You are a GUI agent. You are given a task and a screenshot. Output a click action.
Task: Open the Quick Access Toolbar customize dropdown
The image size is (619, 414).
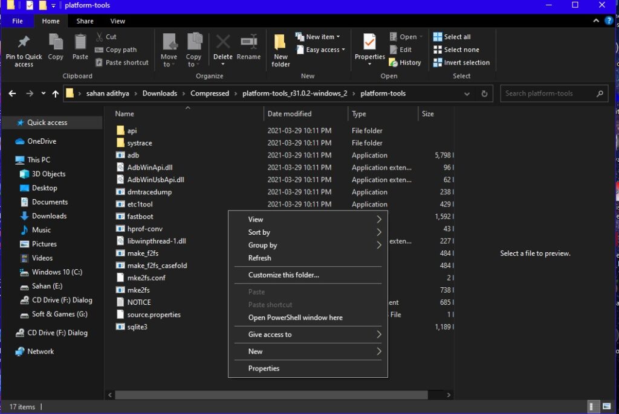click(53, 5)
